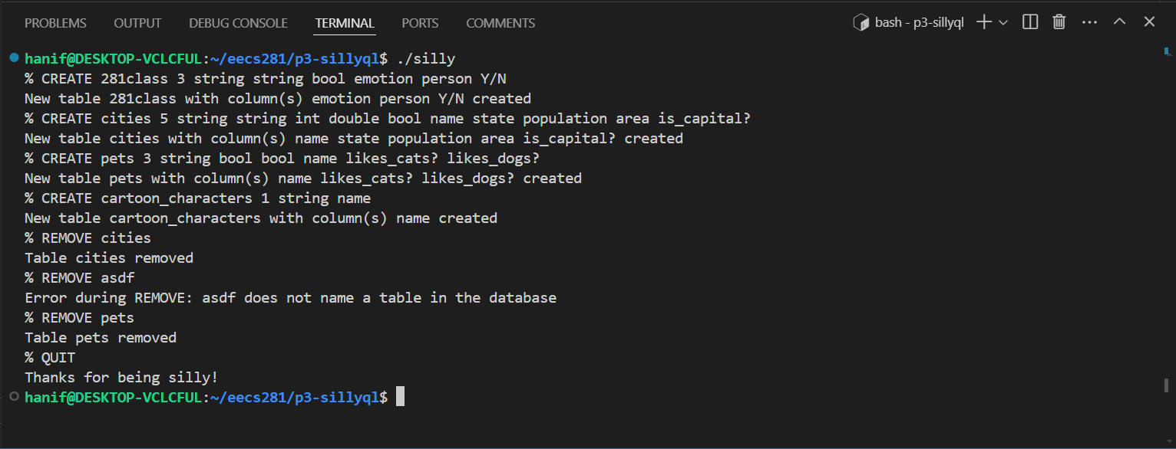Maximize panel size with the up chevron
Image resolution: width=1176 pixels, height=449 pixels.
point(1119,22)
